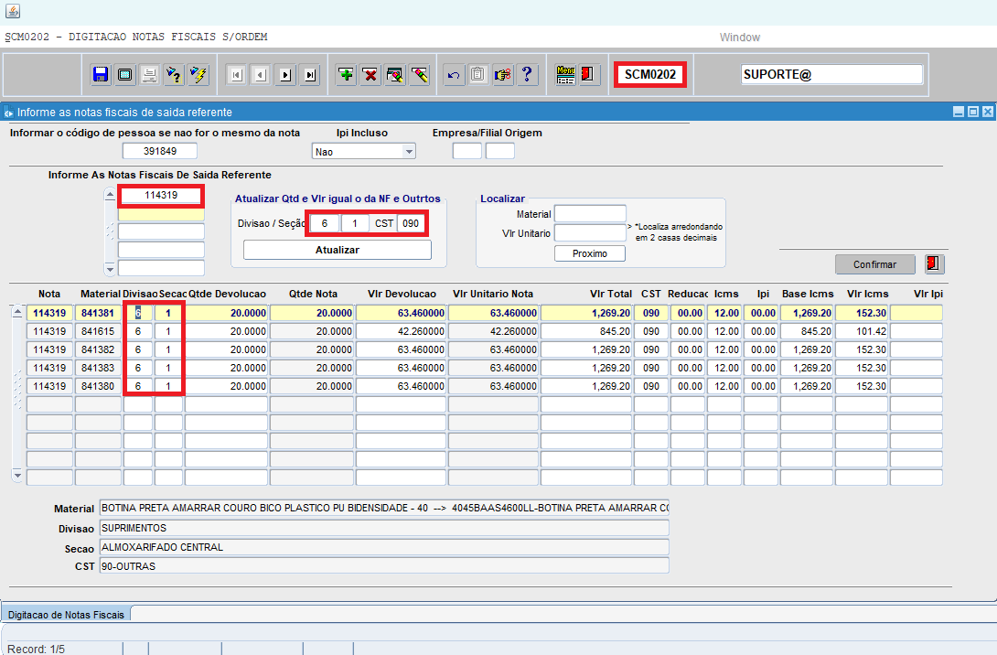997x655 pixels.
Task: Click the undo arrow icon
Action: (454, 75)
